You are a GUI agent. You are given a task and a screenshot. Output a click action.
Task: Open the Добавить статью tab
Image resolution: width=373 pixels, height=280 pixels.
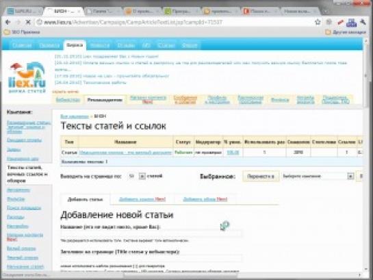85,199
